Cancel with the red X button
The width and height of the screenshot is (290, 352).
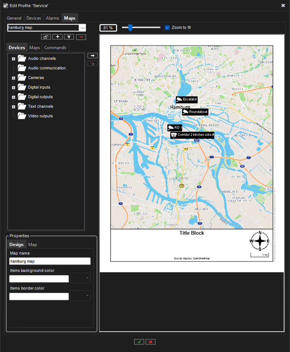click(x=150, y=342)
